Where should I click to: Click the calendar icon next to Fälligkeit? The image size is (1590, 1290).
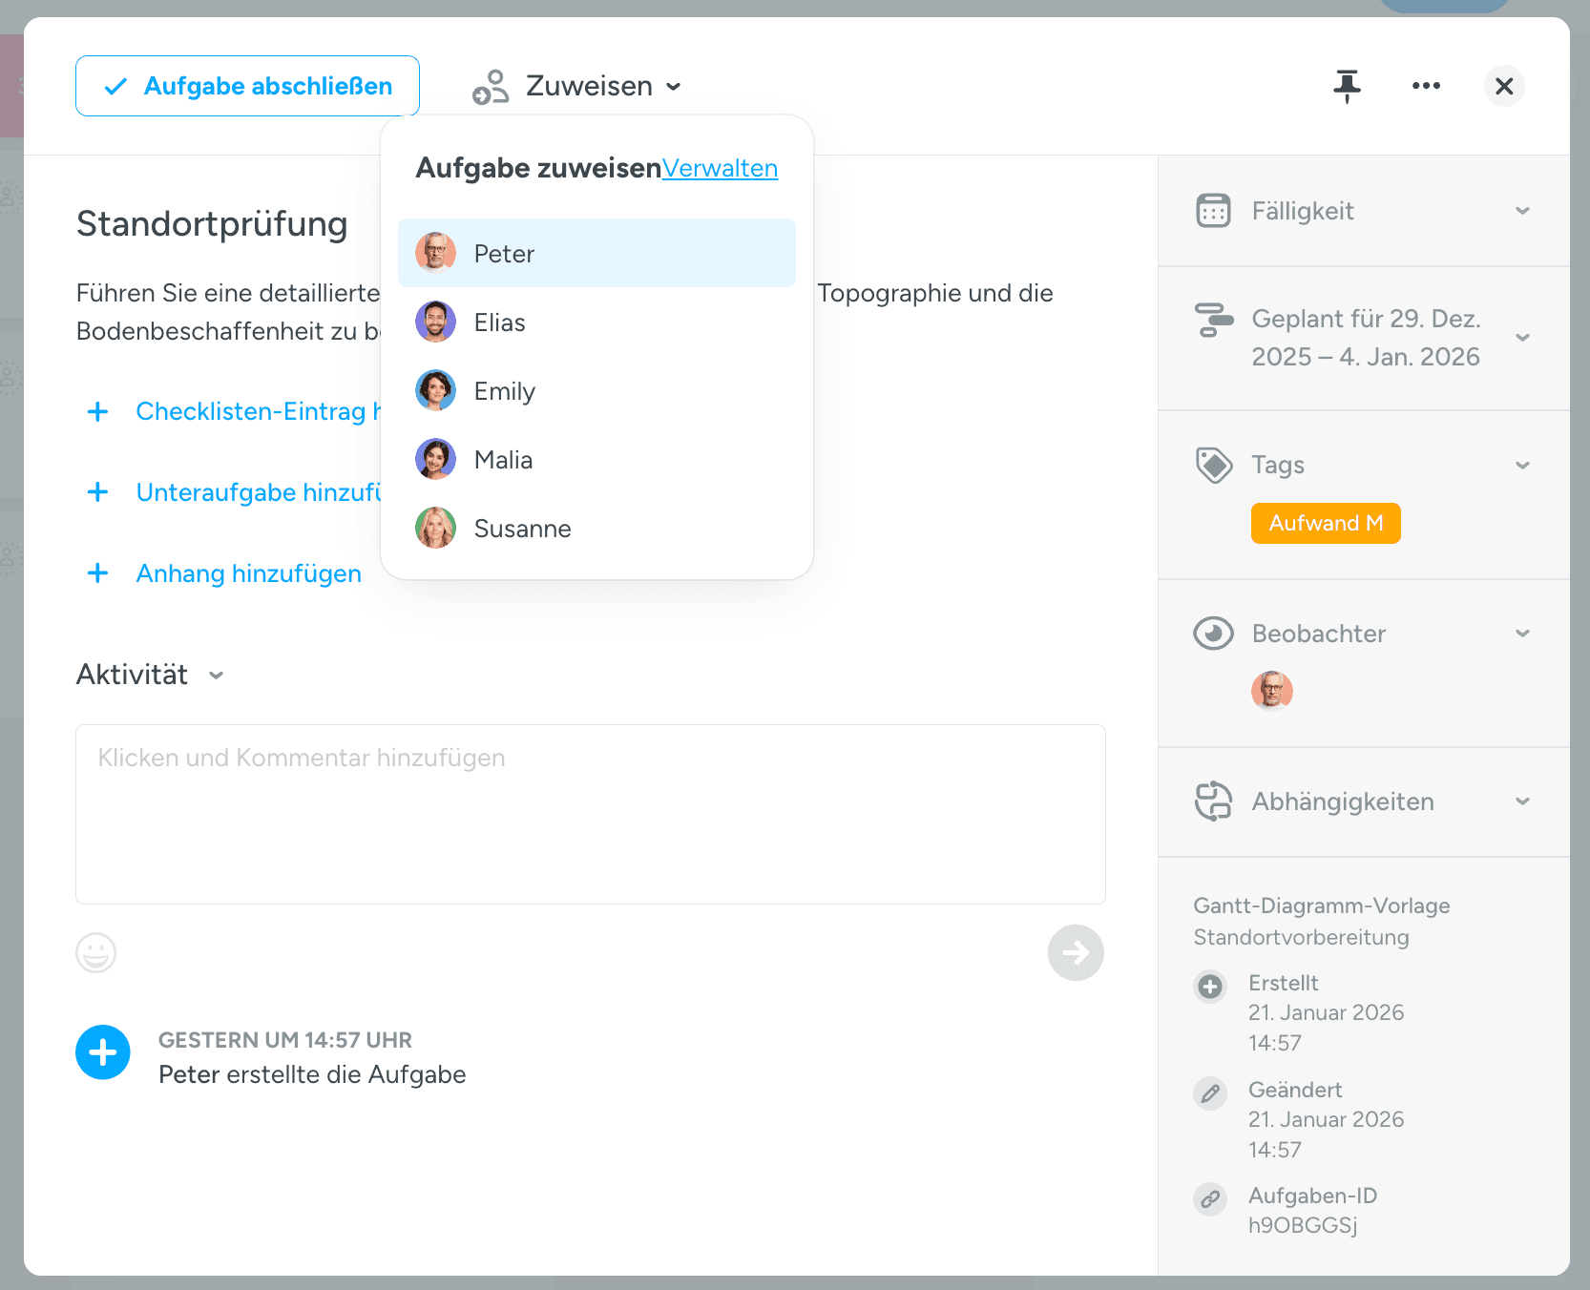click(x=1213, y=211)
